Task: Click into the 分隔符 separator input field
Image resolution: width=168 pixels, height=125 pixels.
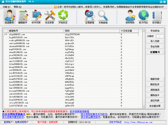Action: click(x=160, y=36)
